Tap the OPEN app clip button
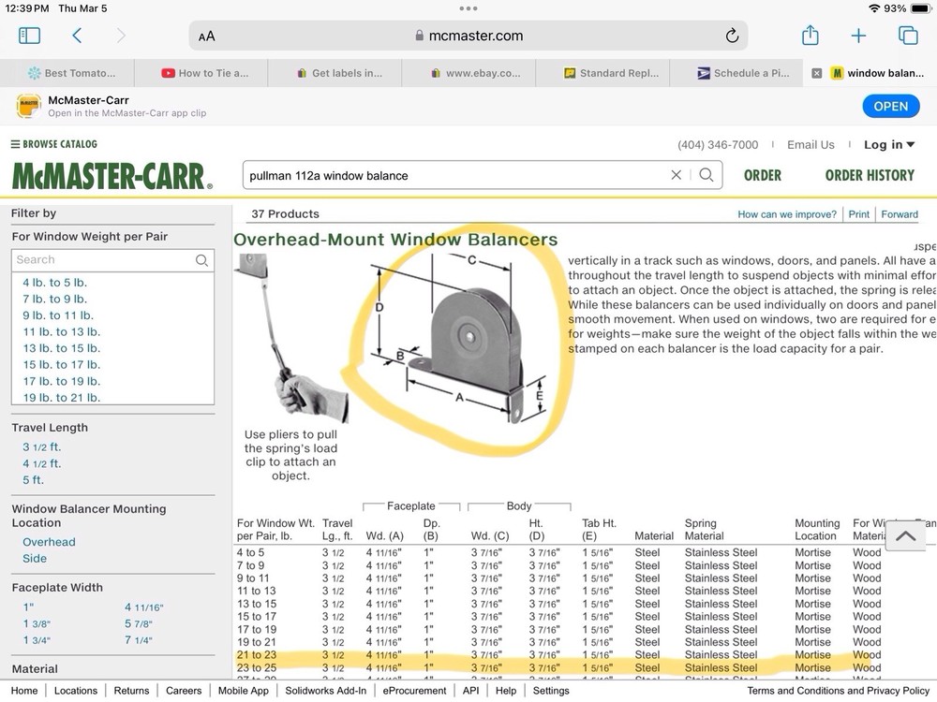 889,106
